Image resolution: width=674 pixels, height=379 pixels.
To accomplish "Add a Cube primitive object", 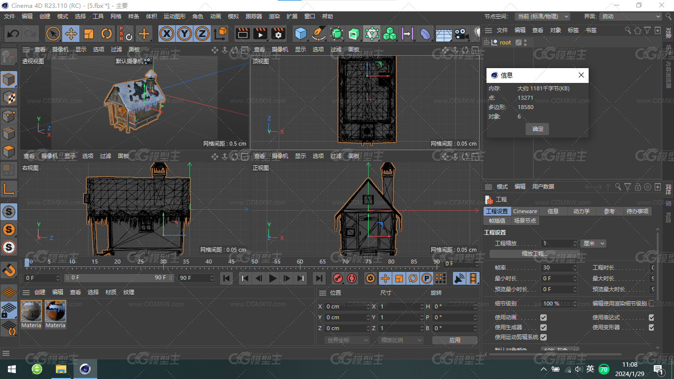I will (x=300, y=34).
